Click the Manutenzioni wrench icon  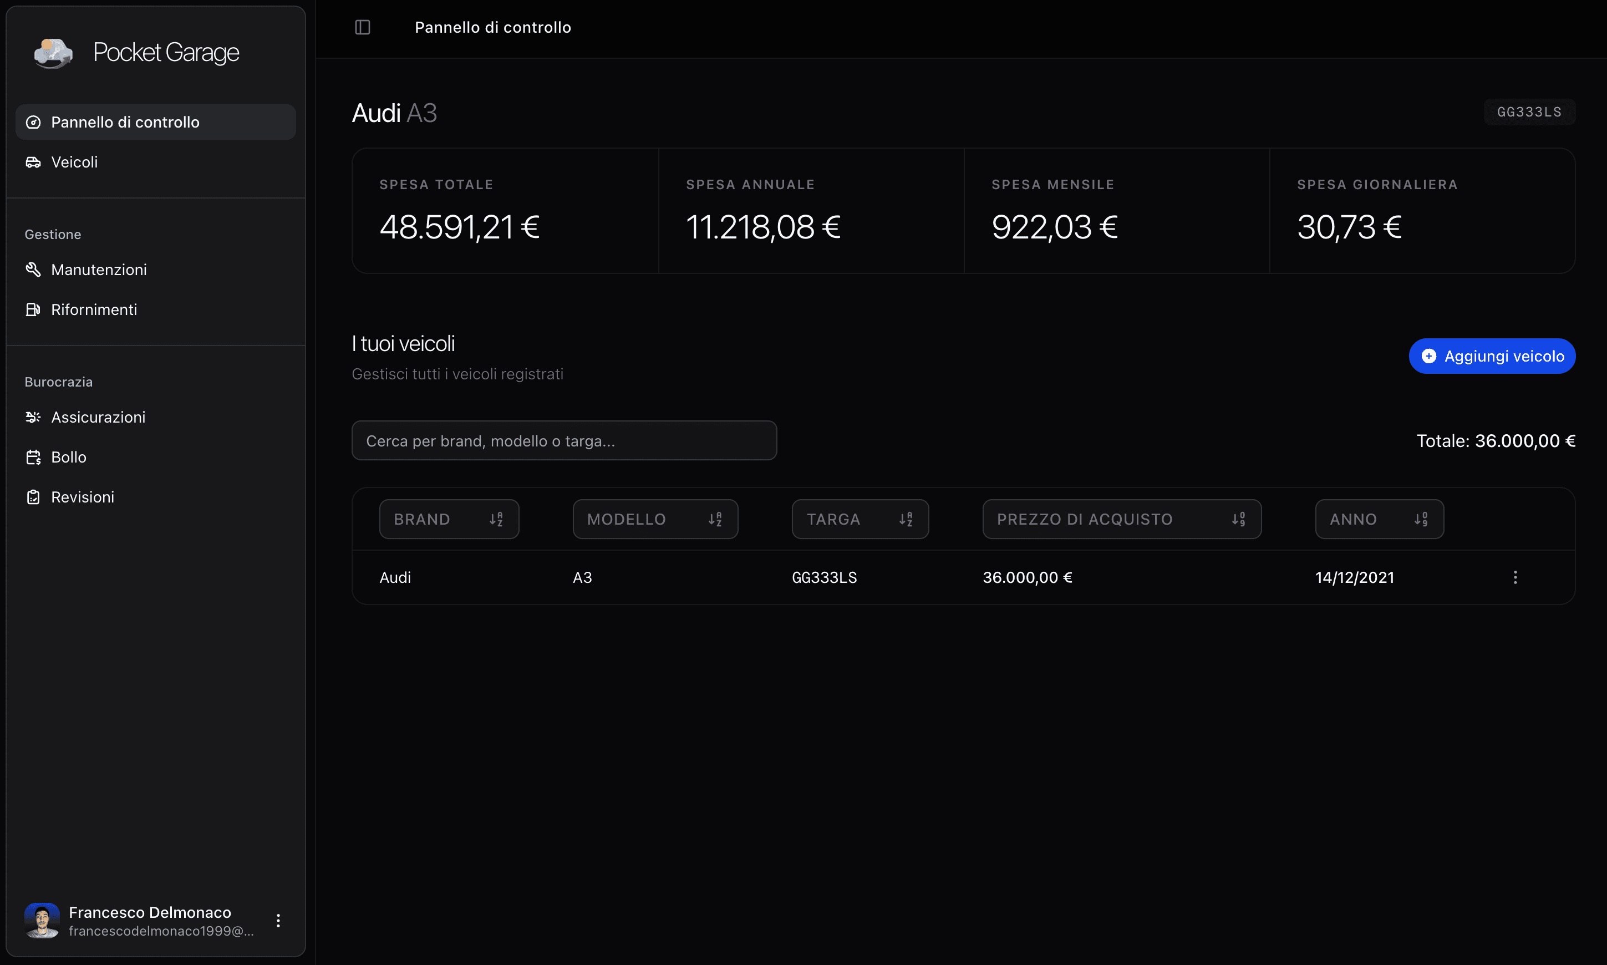point(33,269)
